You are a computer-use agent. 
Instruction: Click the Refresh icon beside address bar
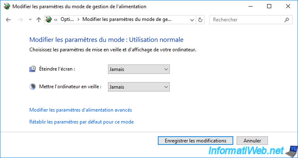tap(200, 20)
